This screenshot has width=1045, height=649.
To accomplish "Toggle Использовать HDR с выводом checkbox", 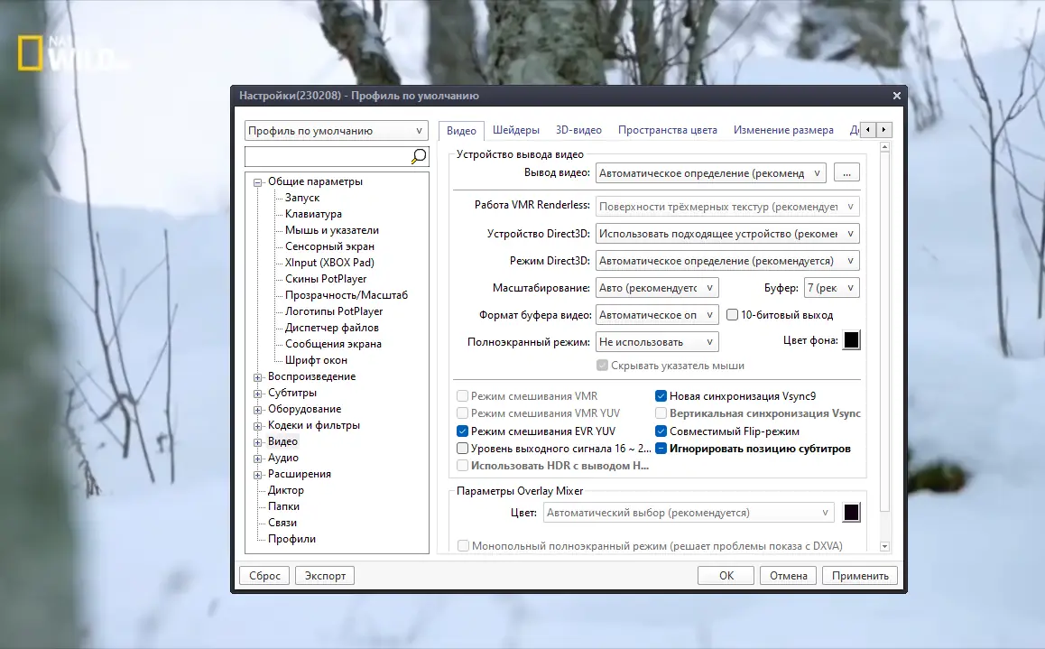I will (462, 466).
